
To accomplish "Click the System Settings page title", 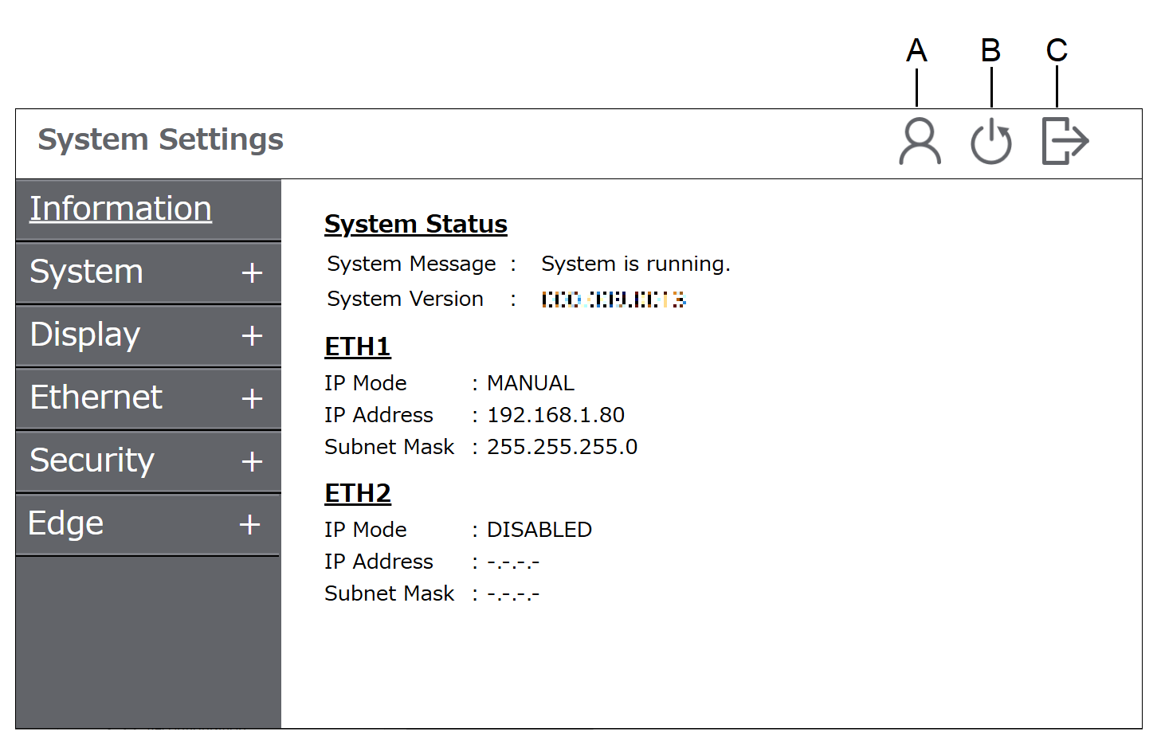I will [160, 140].
